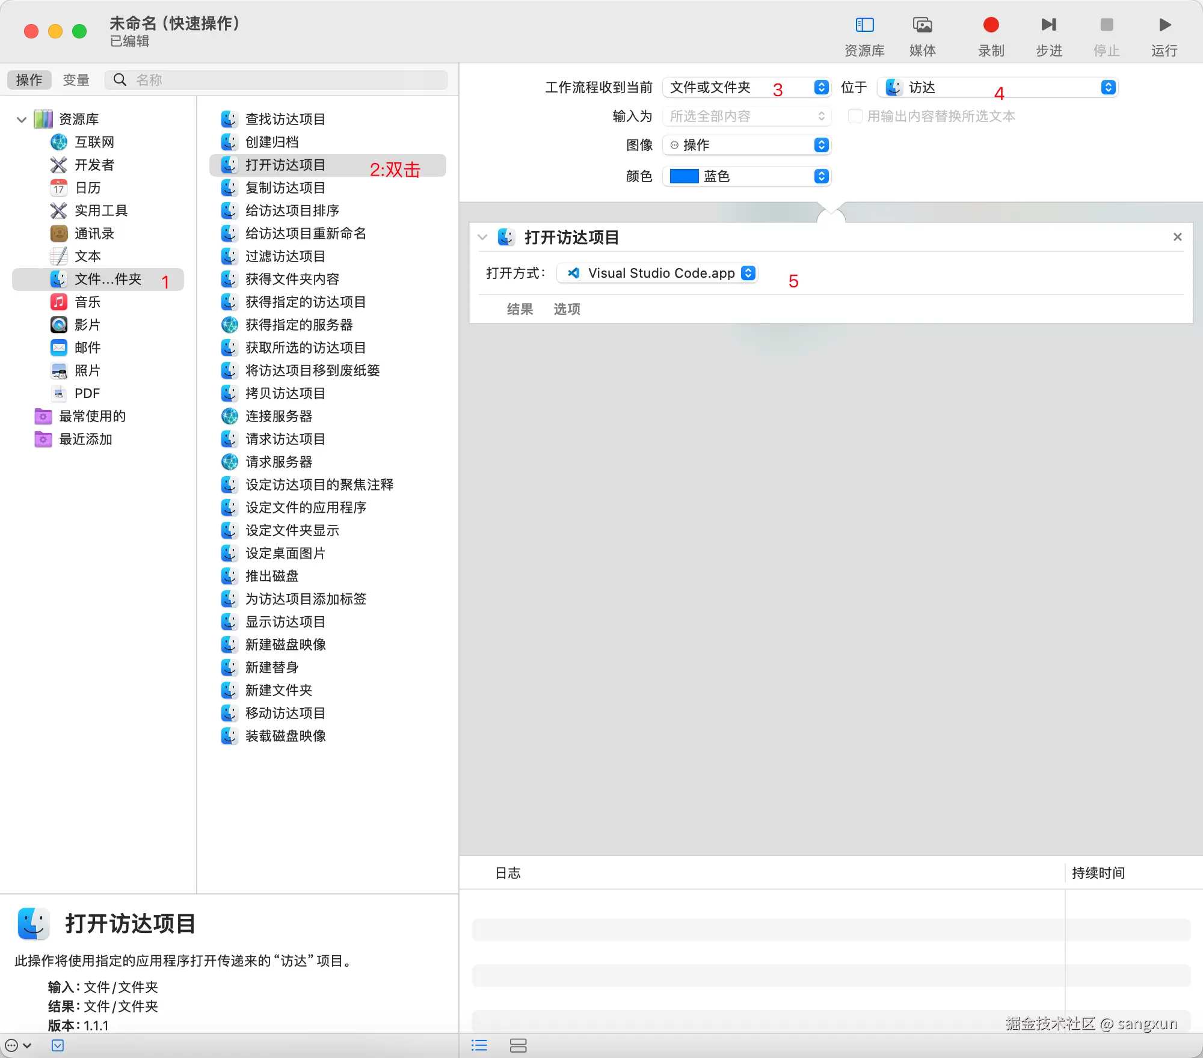The image size is (1203, 1058).
Task: Toggle the Library (资源库) toolbar icon
Action: [864, 25]
